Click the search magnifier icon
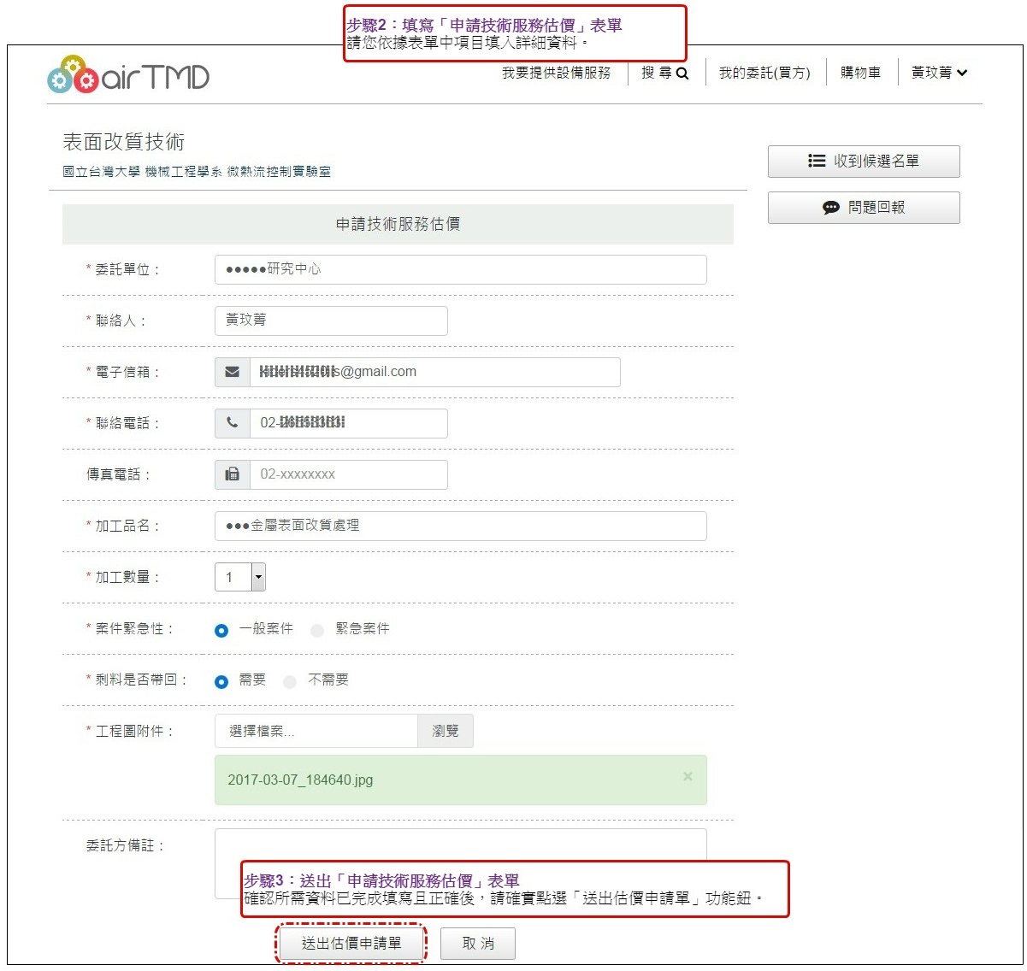Screen dimensions: 1027x971 682,74
